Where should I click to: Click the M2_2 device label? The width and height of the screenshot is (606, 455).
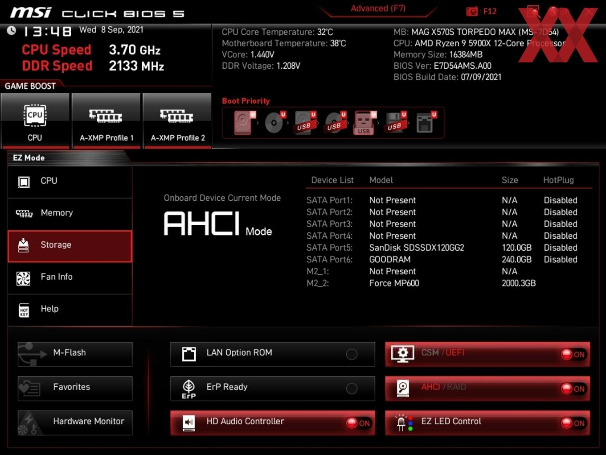pyautogui.click(x=318, y=283)
